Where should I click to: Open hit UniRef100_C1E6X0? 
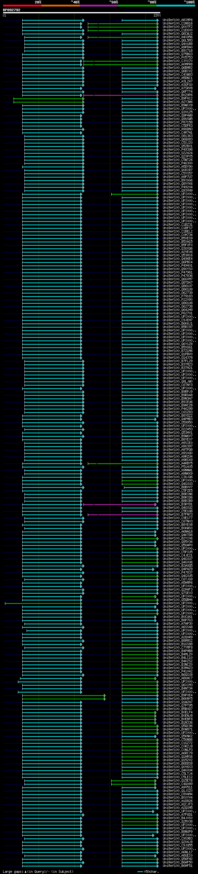coord(178,30)
